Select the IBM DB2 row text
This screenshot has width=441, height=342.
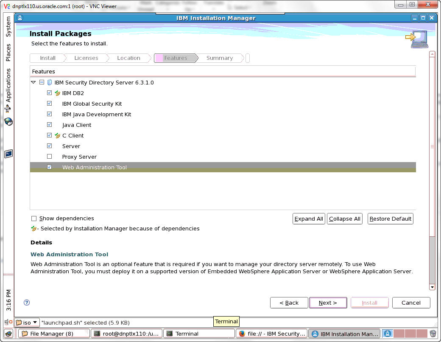tap(73, 93)
